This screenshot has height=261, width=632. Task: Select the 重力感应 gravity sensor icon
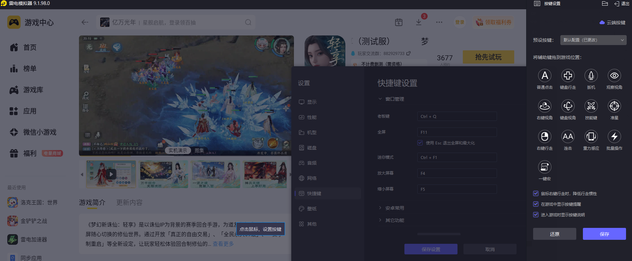[591, 136]
